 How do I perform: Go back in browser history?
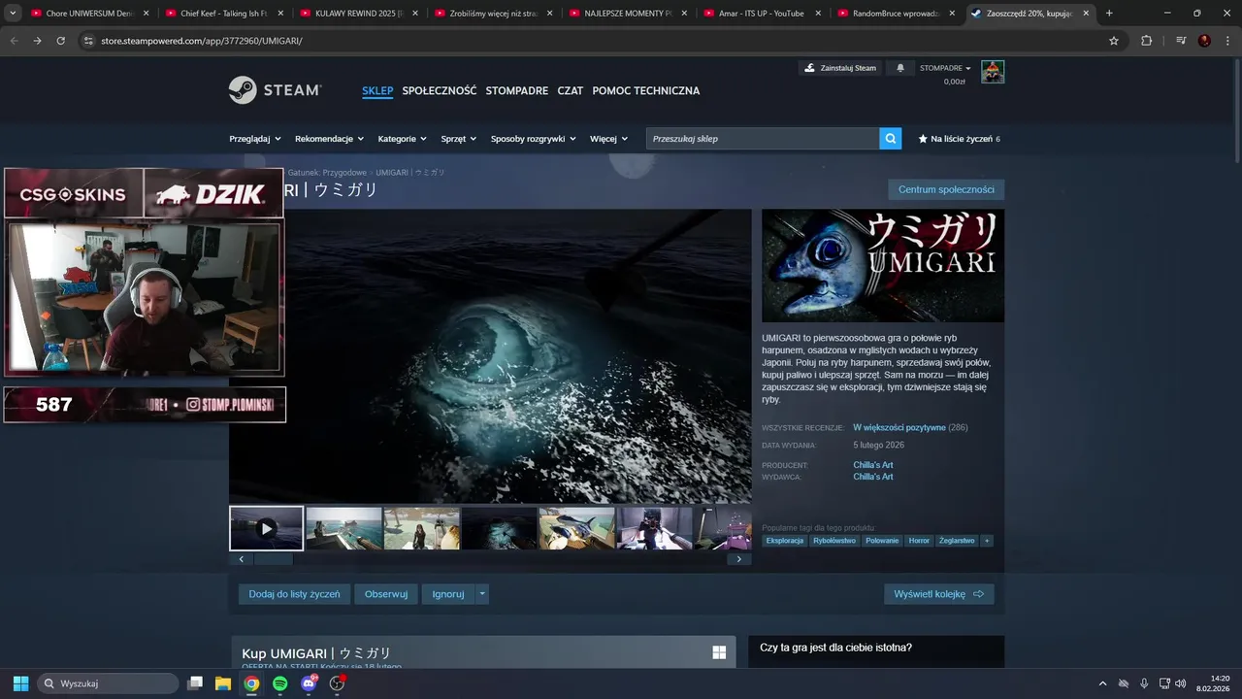tap(14, 41)
